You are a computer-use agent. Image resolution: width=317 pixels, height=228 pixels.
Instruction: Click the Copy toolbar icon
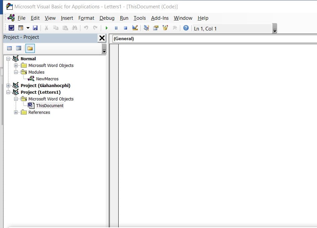tap(56, 28)
